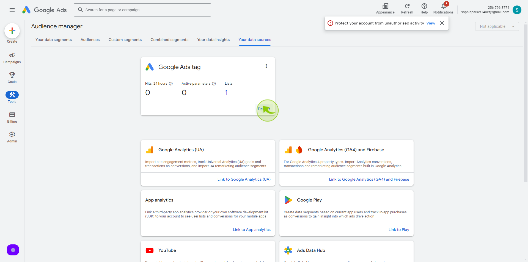The width and height of the screenshot is (528, 262).
Task: Click the Google Analytics (UA) icon
Action: pyautogui.click(x=150, y=150)
